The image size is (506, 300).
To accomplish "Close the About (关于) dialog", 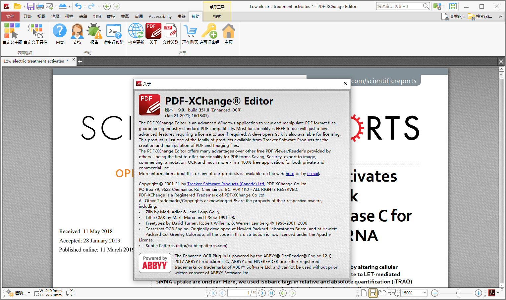I will pyautogui.click(x=346, y=84).
